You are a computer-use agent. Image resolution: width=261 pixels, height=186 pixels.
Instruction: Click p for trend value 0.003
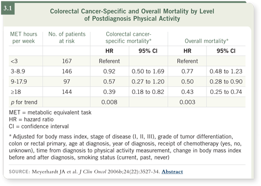[187, 102]
